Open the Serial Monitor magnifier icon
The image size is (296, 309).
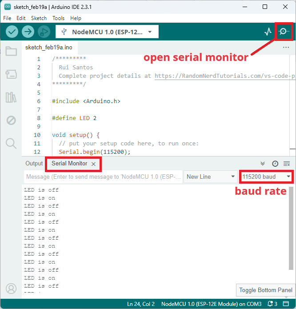[284, 31]
